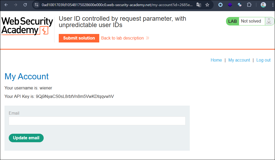Click the browser forward arrow

16,5
